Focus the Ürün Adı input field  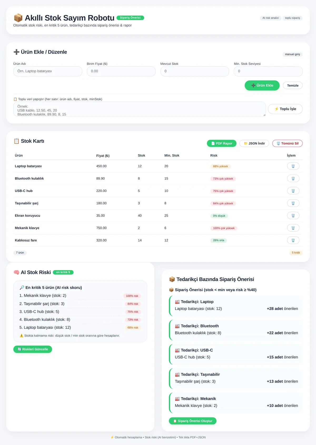click(48, 71)
